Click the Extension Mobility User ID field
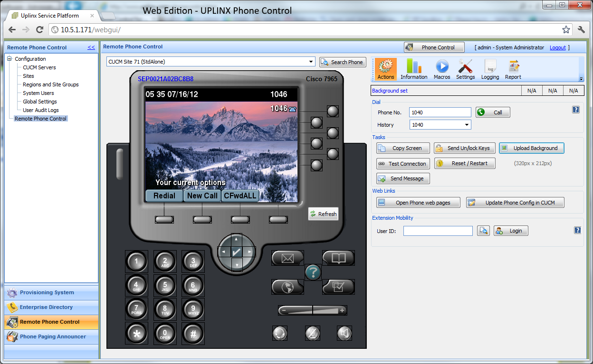 438,231
